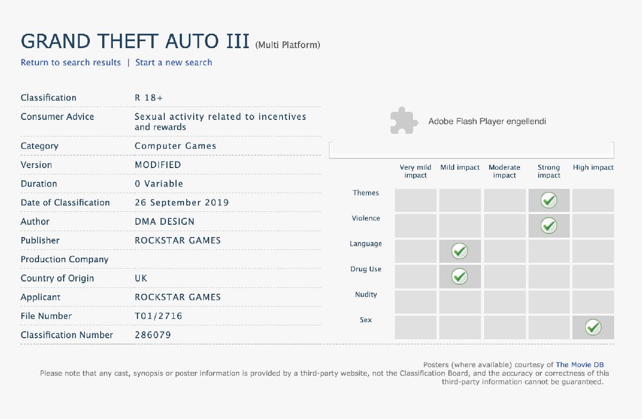Screen dimensions: 642x419
Task: Click the Very mild impact column header
Action: coord(416,171)
